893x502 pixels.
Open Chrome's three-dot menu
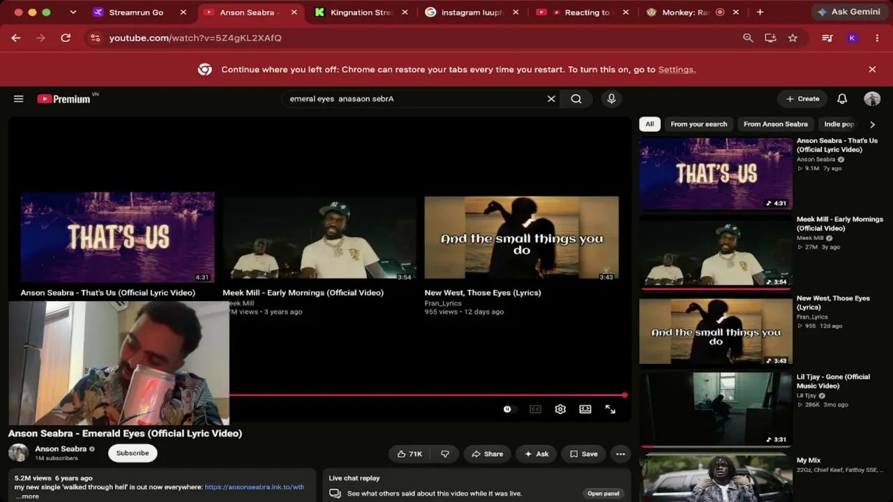point(877,38)
